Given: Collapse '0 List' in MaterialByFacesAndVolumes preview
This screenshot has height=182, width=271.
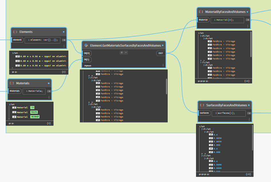Looking at the screenshot, I should [x=201, y=36].
